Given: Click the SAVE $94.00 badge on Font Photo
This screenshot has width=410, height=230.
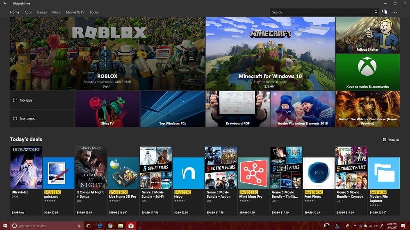Looking at the screenshot, I should coord(314,192).
